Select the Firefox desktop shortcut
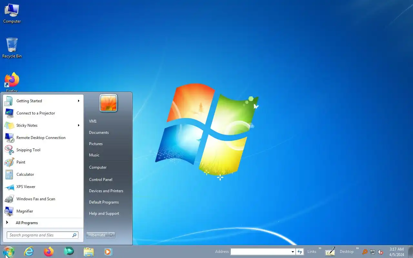The image size is (413, 258). coord(12,83)
